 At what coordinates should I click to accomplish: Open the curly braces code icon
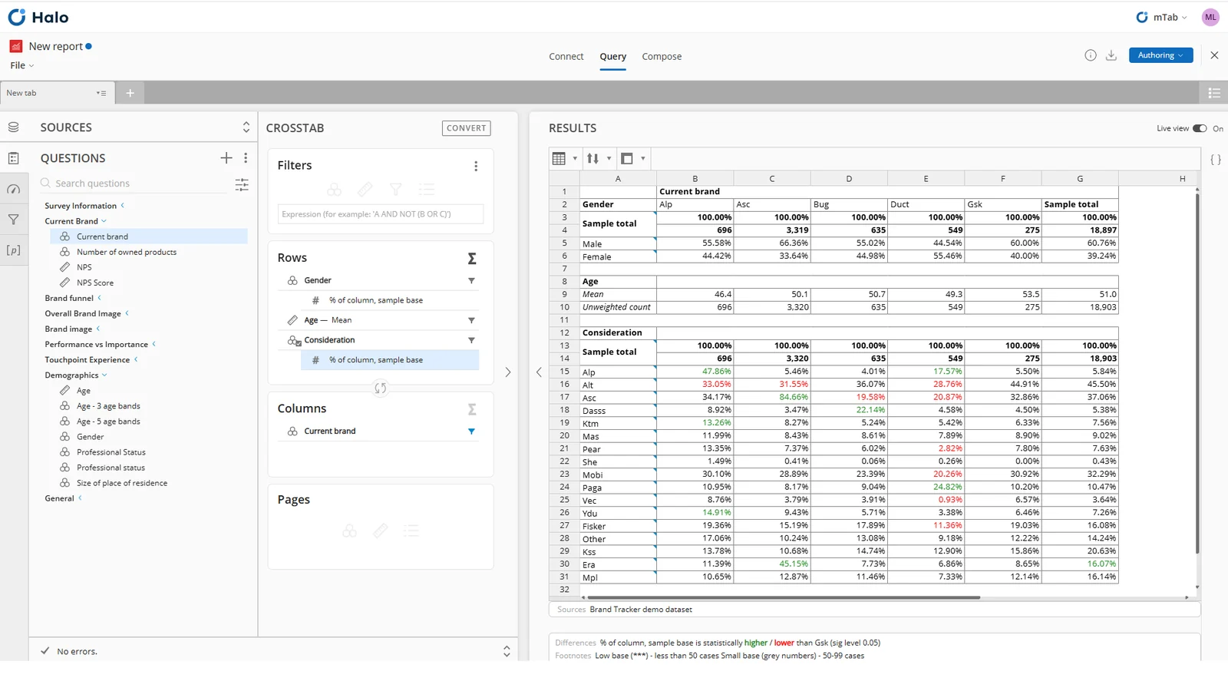1216,160
